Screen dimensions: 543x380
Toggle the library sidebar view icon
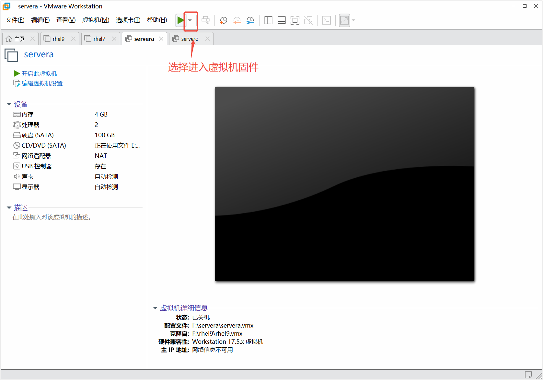click(268, 20)
